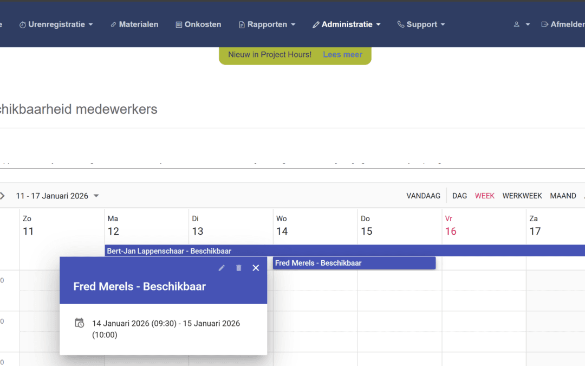
Task: Select the MAAND view
Action: 563,196
